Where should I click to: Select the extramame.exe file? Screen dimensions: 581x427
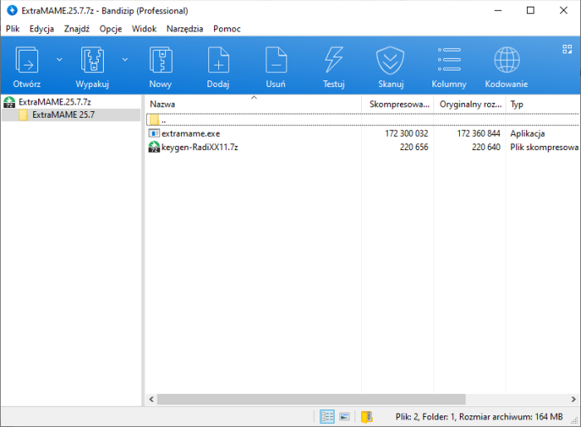(191, 133)
